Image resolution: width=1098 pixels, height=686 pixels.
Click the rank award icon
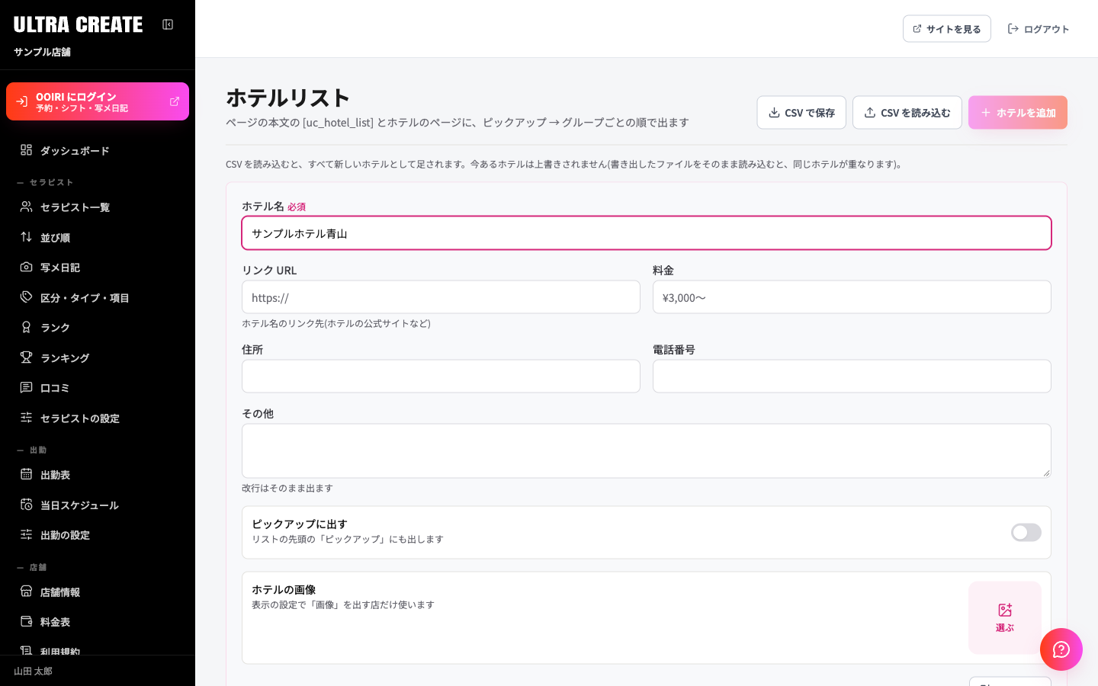click(x=26, y=327)
